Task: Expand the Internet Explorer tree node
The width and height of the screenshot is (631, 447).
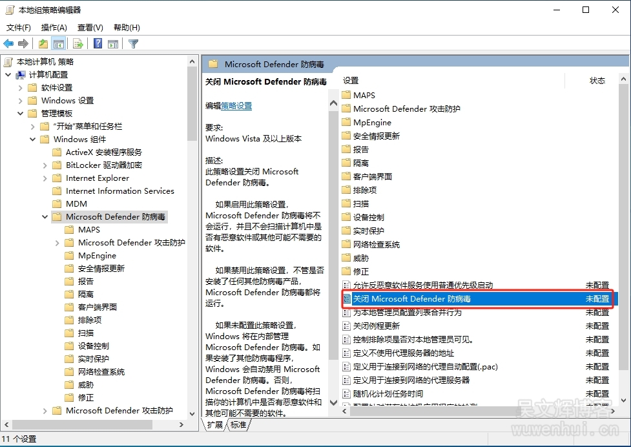Action: click(x=45, y=178)
